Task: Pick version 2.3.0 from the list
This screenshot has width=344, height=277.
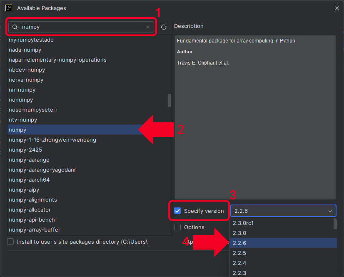Action: 239,233
